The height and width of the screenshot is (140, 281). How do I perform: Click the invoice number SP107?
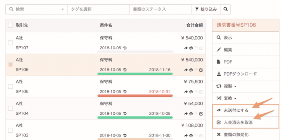pyautogui.click(x=22, y=48)
